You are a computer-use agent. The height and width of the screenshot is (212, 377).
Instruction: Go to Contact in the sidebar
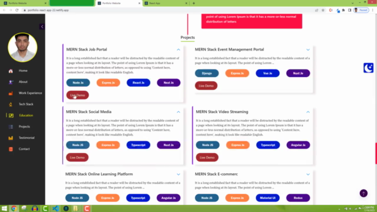(x=24, y=149)
